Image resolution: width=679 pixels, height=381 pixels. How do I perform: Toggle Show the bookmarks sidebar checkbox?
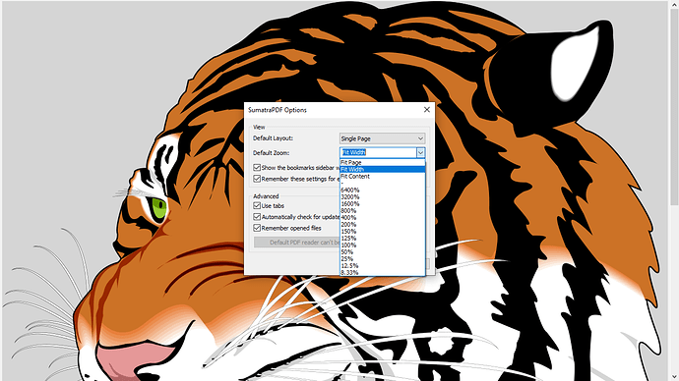(257, 168)
